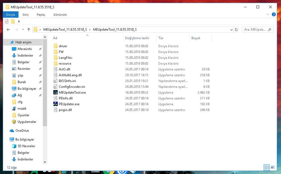Select the FW folder

[x=61, y=52]
